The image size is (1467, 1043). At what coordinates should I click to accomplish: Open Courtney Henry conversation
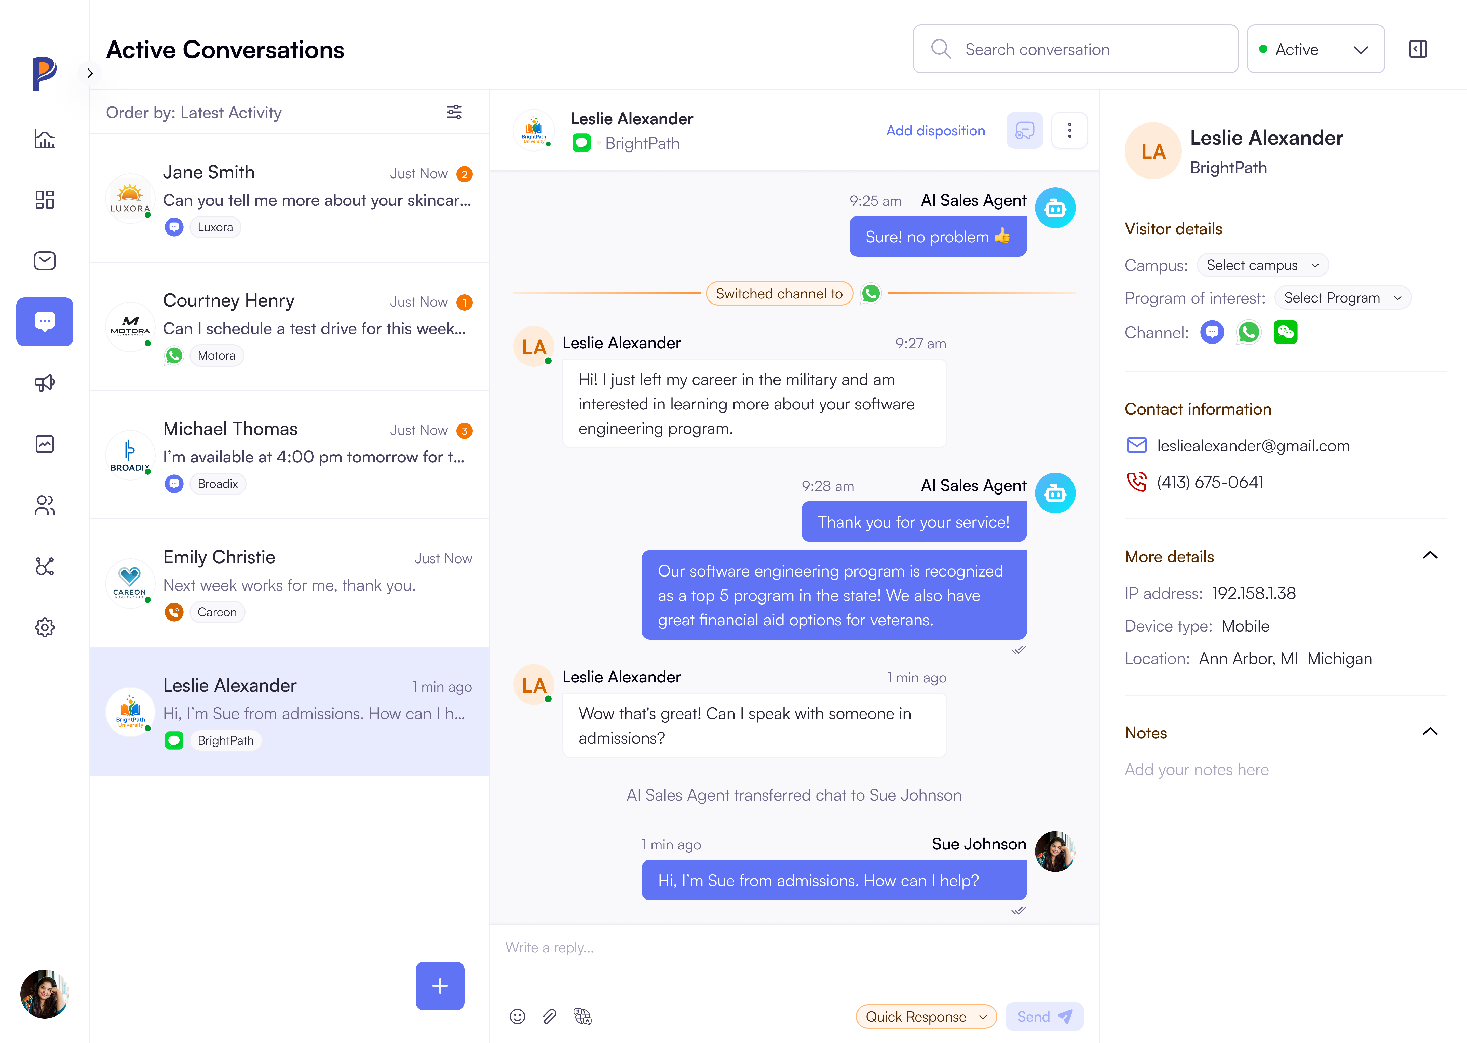(289, 327)
